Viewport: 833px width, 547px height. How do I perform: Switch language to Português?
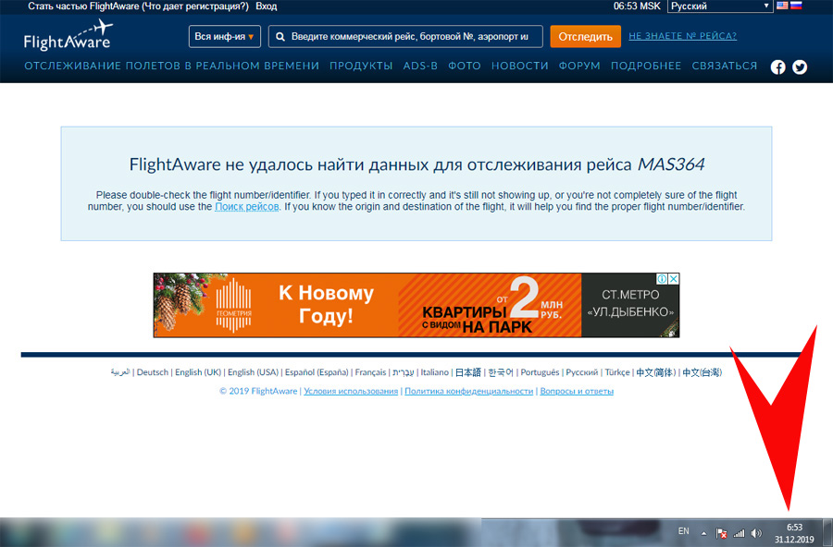coord(540,372)
